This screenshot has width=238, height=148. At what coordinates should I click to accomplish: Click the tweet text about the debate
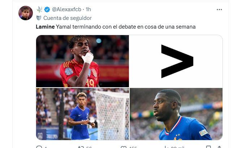pos(116,27)
